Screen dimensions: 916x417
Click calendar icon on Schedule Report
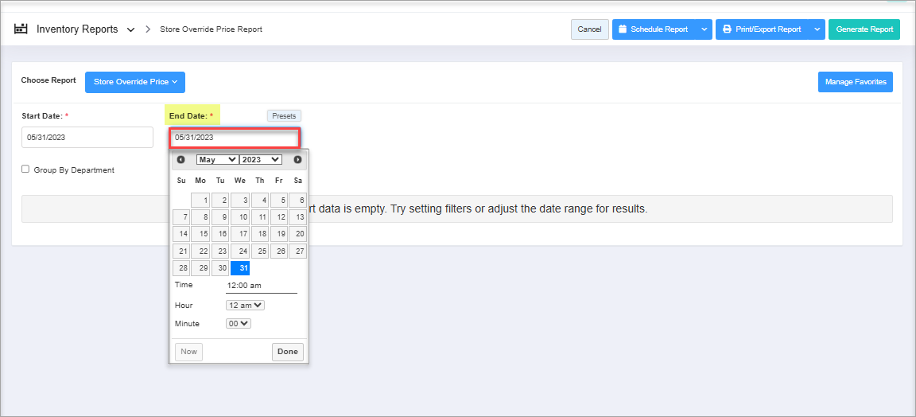point(623,29)
